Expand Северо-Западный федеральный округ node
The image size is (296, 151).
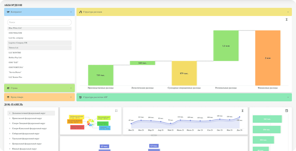[10, 123]
